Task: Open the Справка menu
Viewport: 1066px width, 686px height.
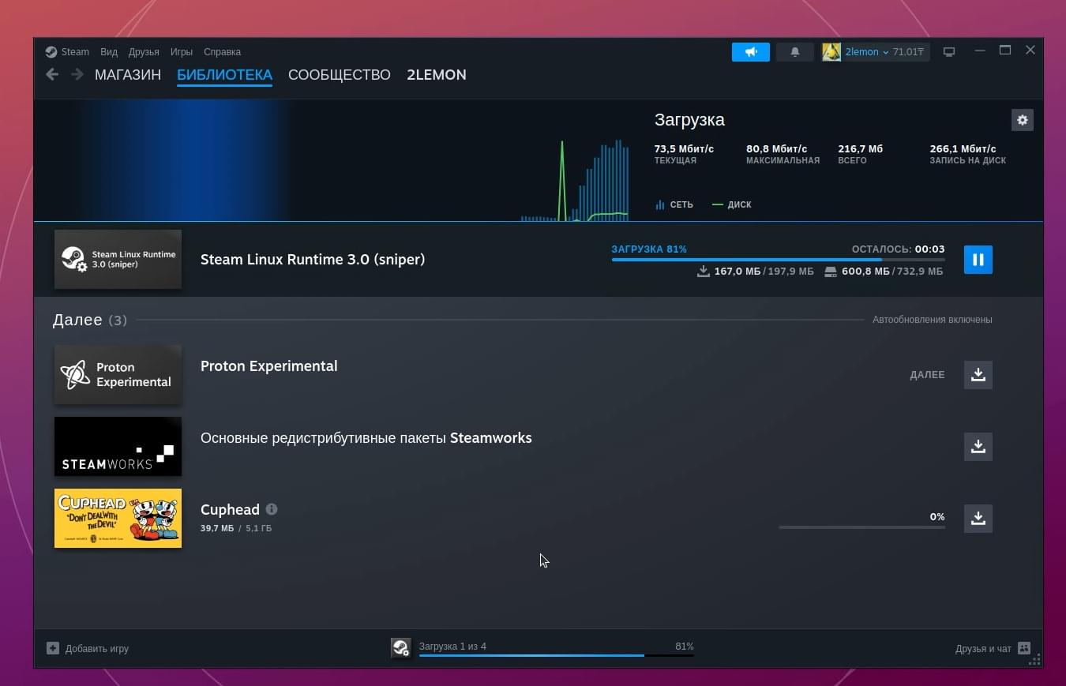Action: (x=222, y=52)
